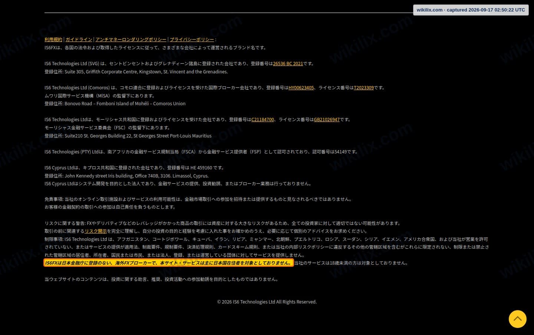The image size is (534, 335).
Task: Click the yellow scroll-to-top arrow button
Action: point(517,319)
